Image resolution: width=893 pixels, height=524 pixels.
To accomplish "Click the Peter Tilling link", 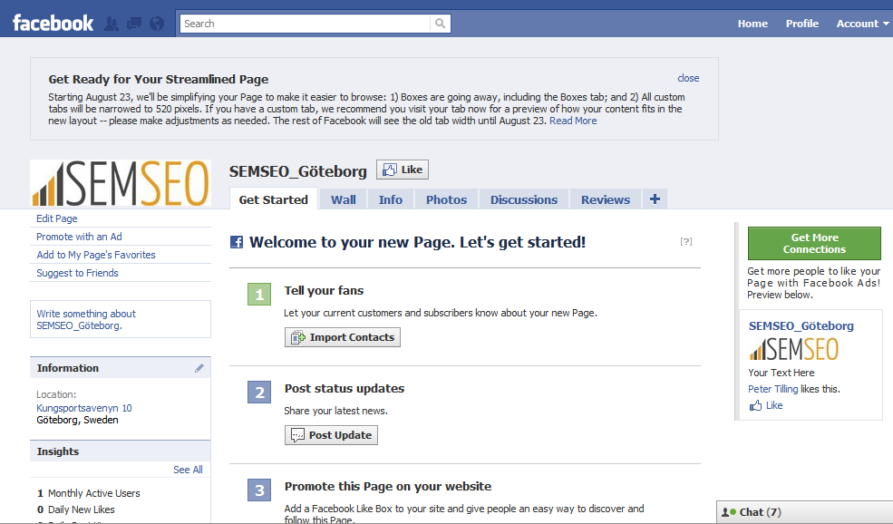I will (x=772, y=389).
